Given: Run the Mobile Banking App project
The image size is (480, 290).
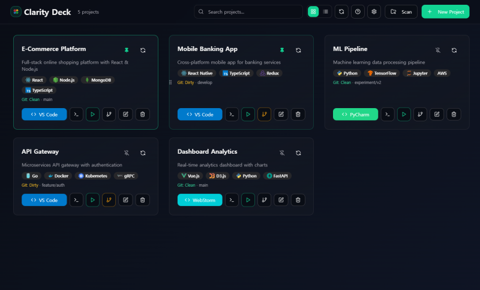Looking at the screenshot, I should point(248,114).
